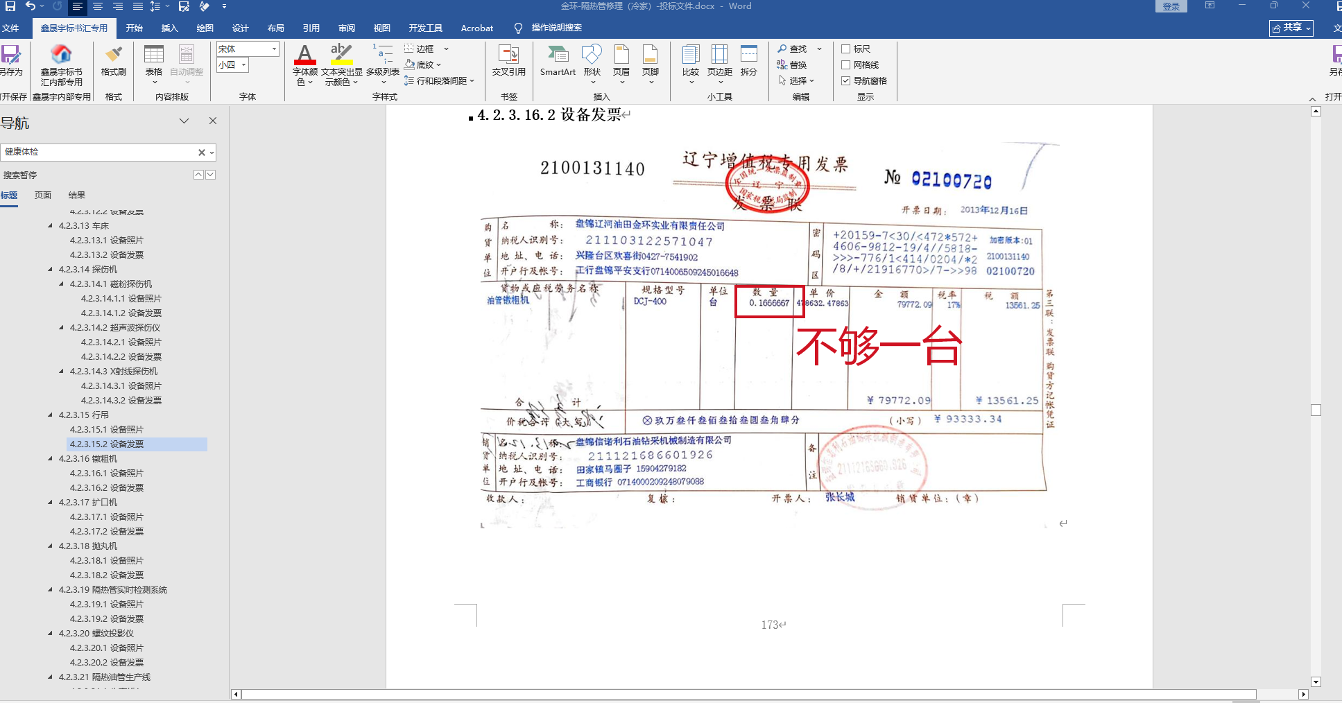The image size is (1342, 703).
Task: Open the 页脚 footer menu
Action: tap(651, 64)
